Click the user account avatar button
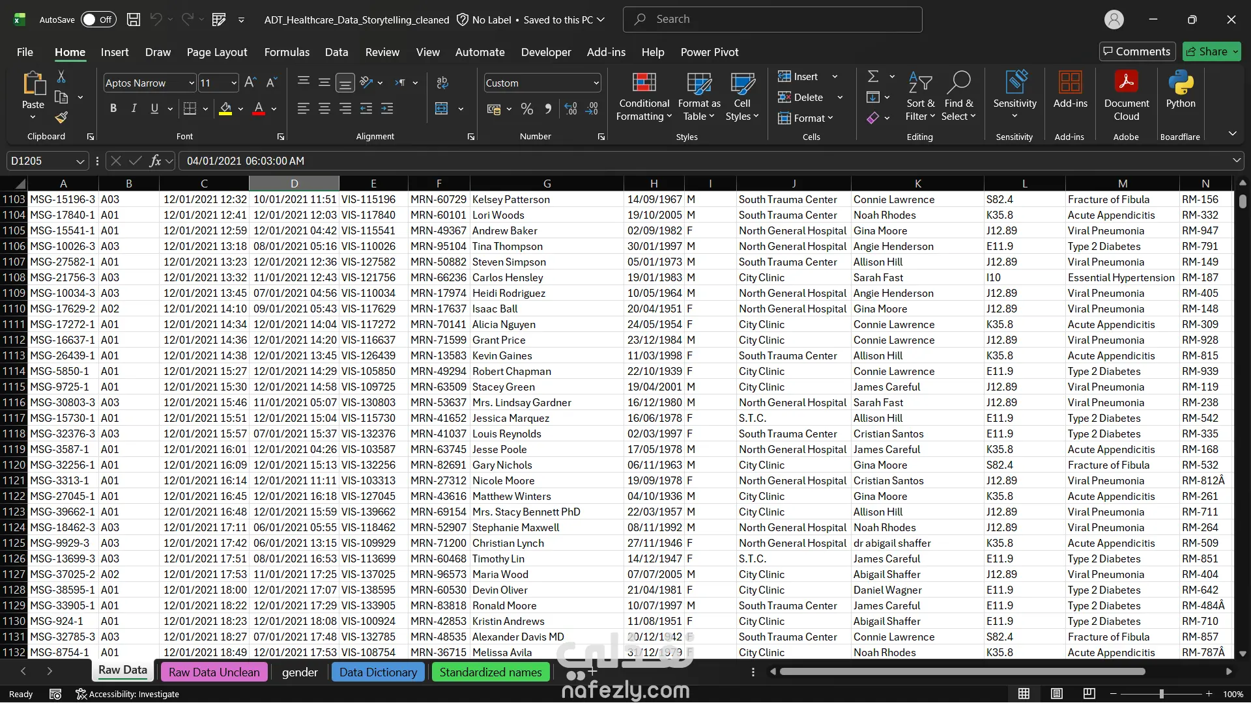The image size is (1251, 703). (1114, 20)
